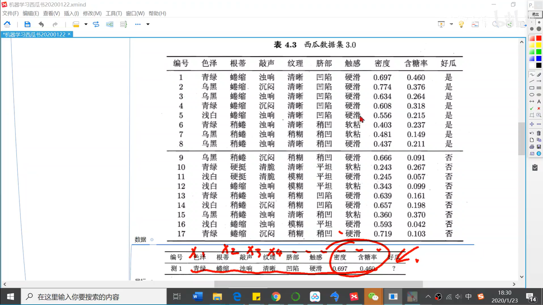The height and width of the screenshot is (305, 543).
Task: Open the 查看(V) menu
Action: (x=51, y=13)
